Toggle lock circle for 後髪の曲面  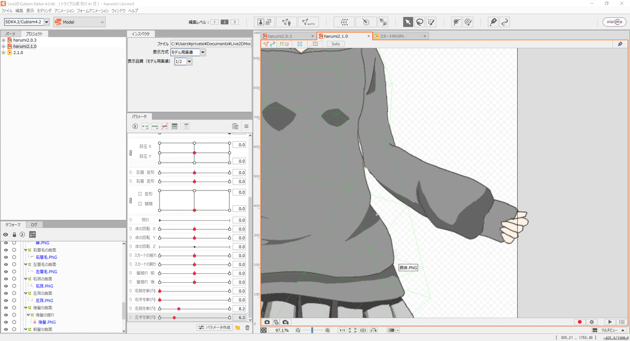(14, 307)
